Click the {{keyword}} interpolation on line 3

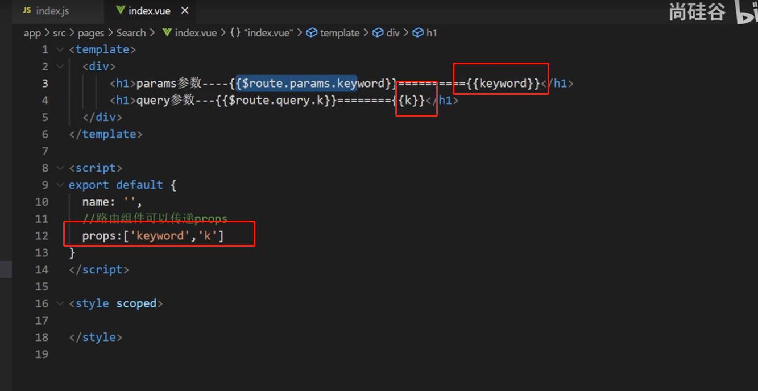click(x=503, y=84)
